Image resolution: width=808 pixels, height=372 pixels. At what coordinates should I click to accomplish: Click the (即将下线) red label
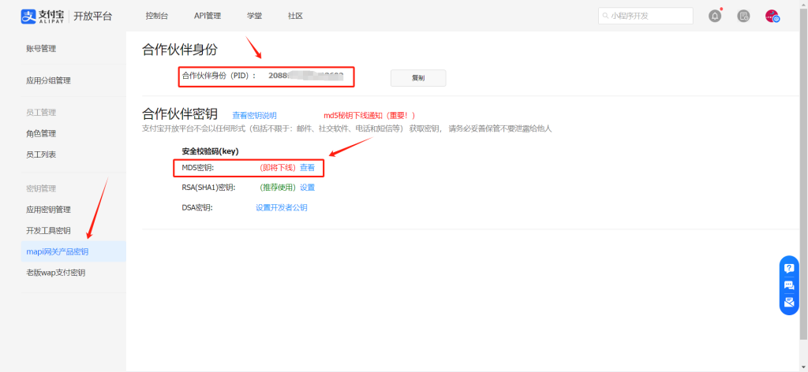(x=278, y=167)
